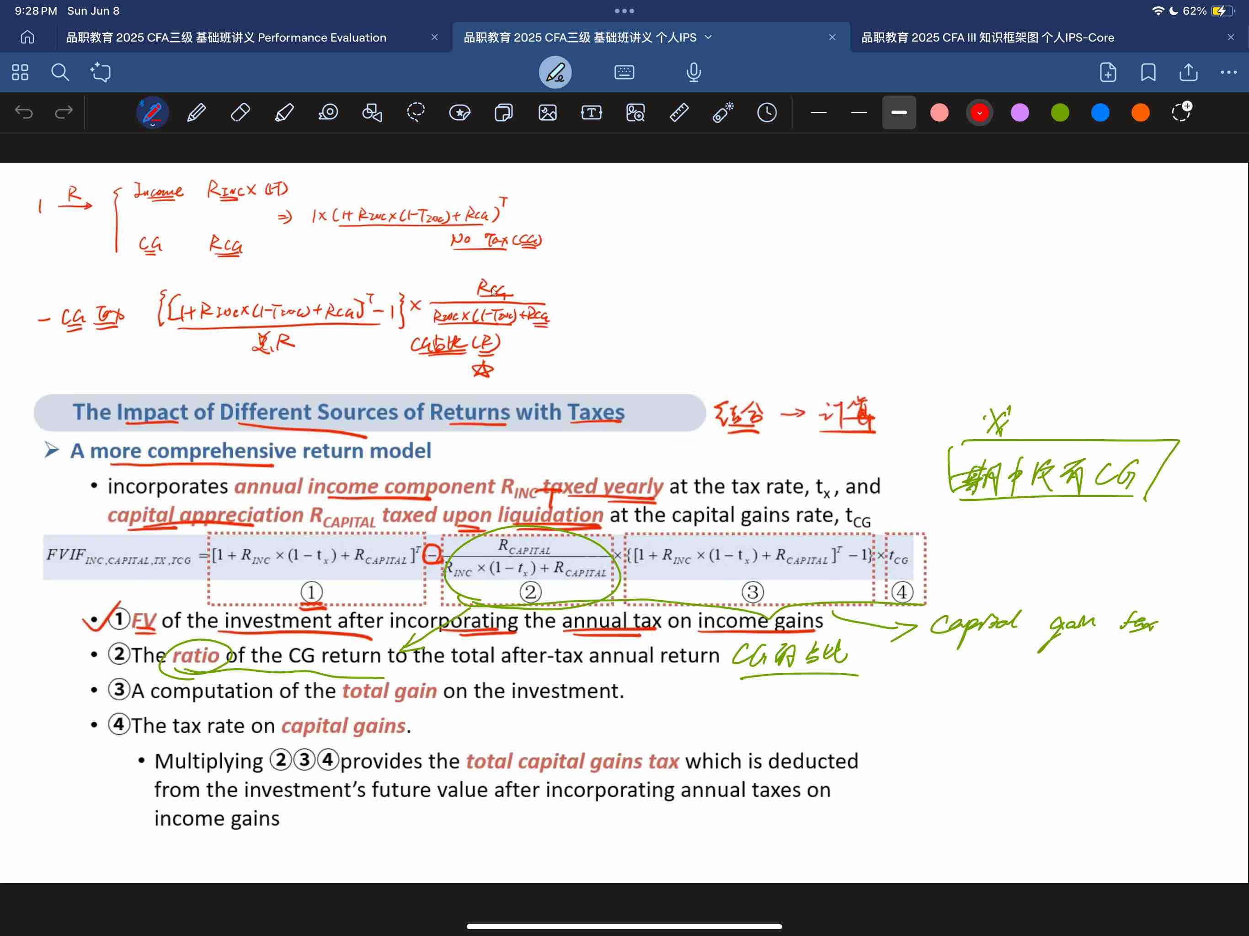
Task: Close the 个人IPS-Core tab
Action: pyautogui.click(x=1231, y=37)
